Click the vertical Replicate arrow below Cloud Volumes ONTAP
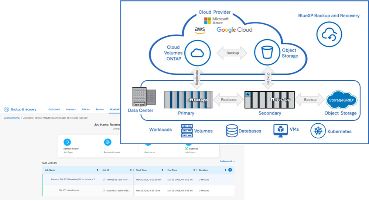The width and height of the screenshot is (369, 201). click(197, 78)
